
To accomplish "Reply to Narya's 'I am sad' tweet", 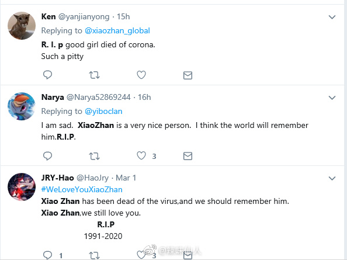I will tap(47, 156).
